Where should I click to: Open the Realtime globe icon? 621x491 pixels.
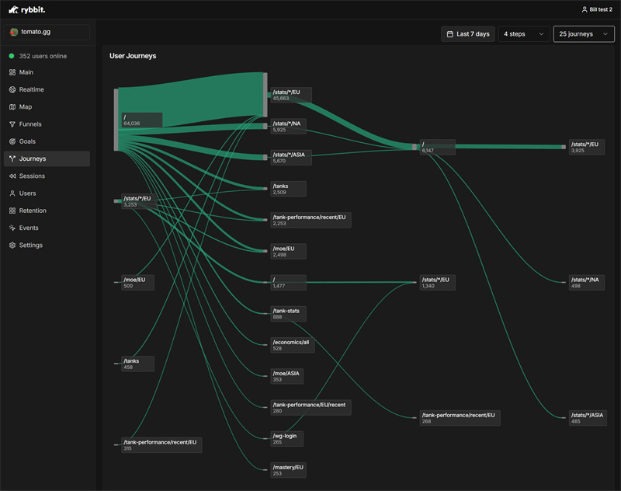(12, 89)
